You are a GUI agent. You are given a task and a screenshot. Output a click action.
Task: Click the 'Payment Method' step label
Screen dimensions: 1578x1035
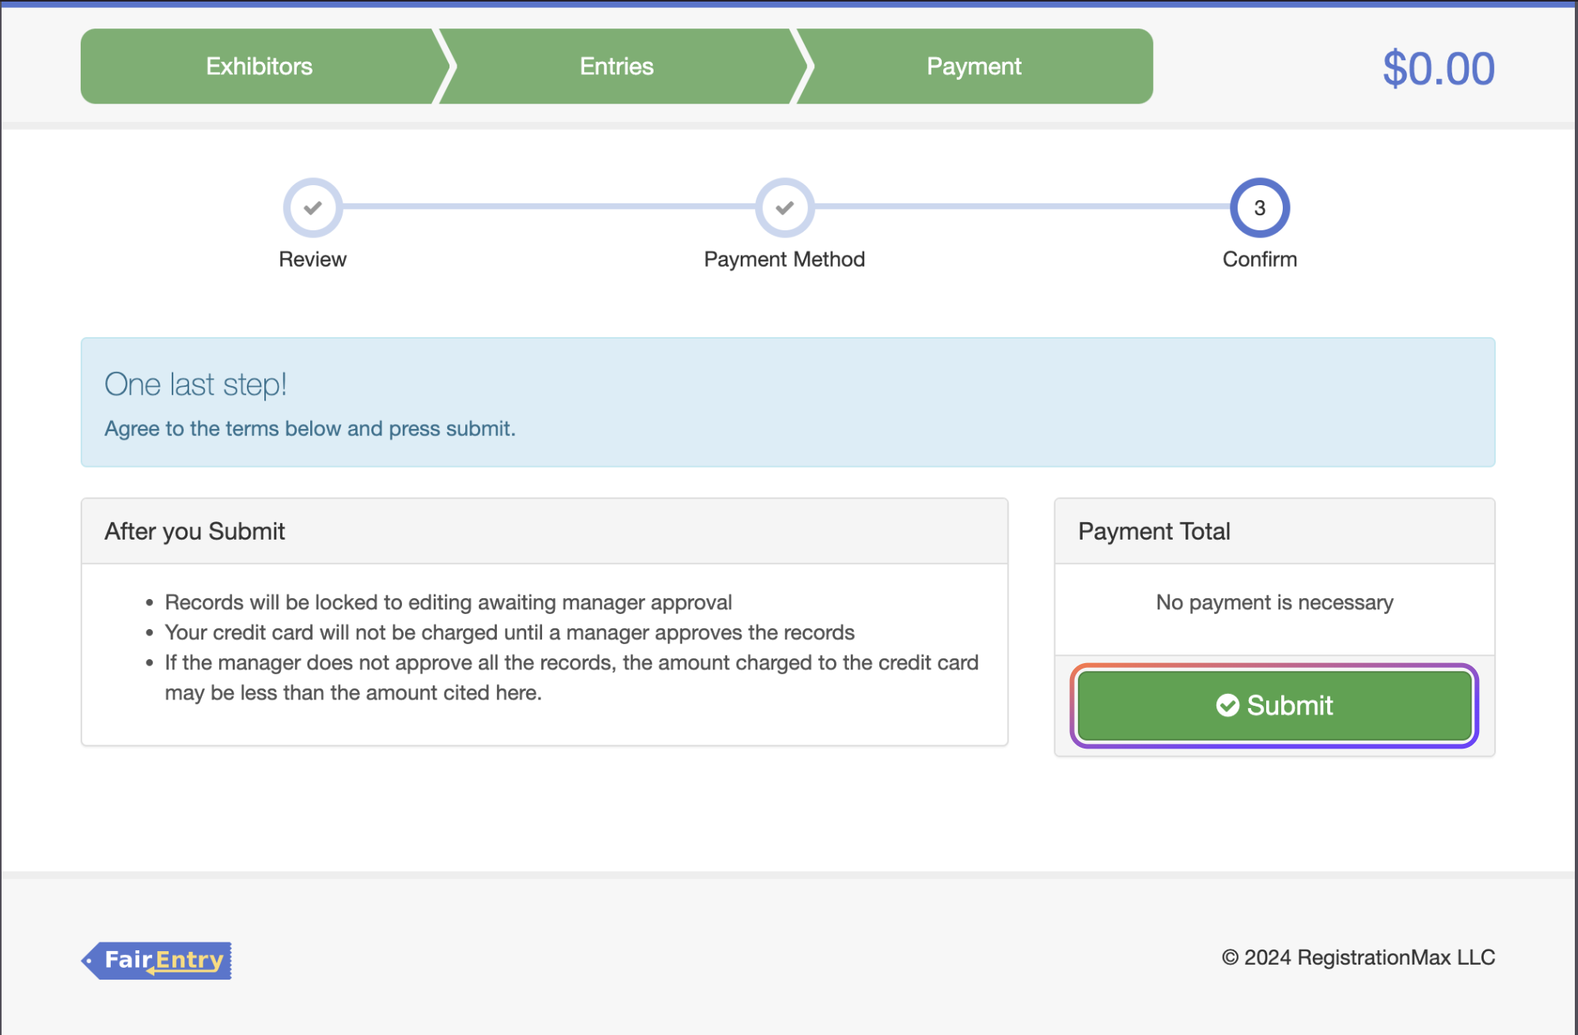(x=784, y=260)
